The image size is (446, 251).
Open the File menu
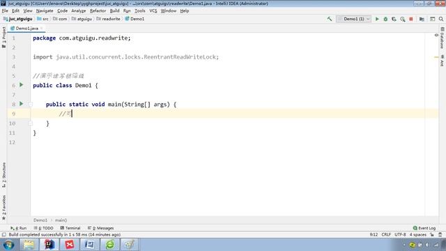pyautogui.click(x=5, y=11)
